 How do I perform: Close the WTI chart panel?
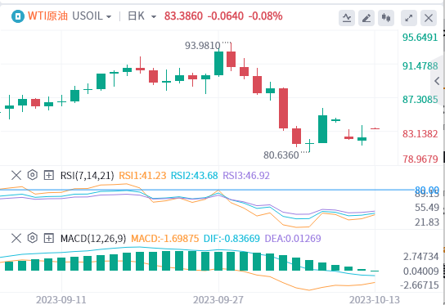pos(429,18)
